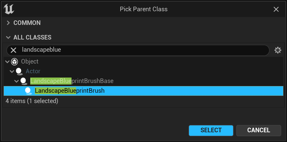Select the highlighted LandscapeBlueprintBrush entry
Viewport: 287px width, 142px height.
[144, 91]
